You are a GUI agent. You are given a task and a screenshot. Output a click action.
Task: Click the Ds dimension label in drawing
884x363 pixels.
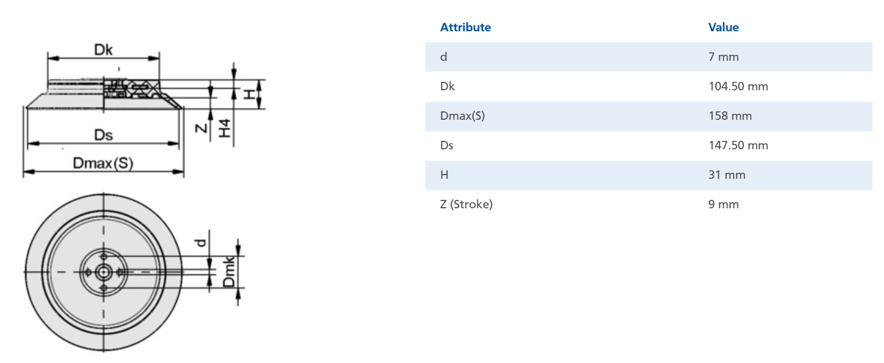point(103,135)
